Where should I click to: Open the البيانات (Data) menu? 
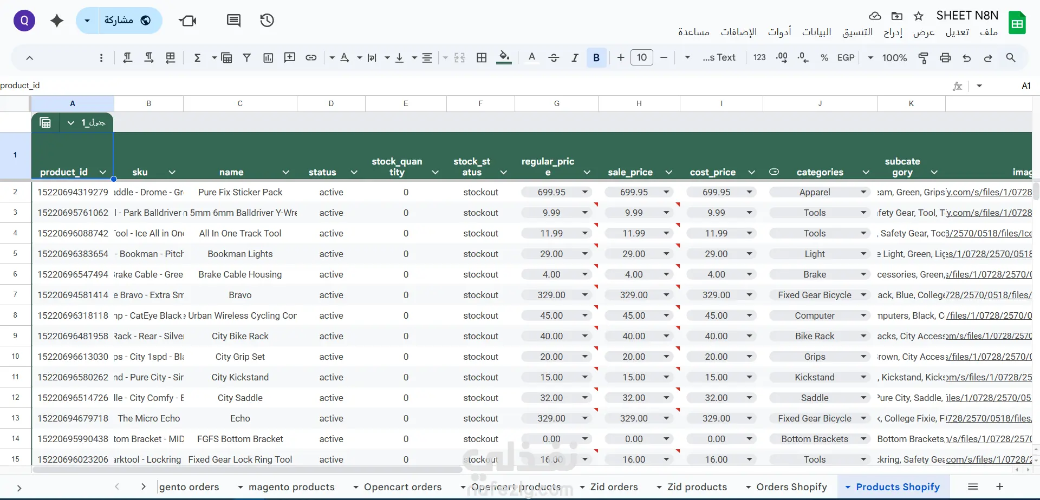coord(816,32)
